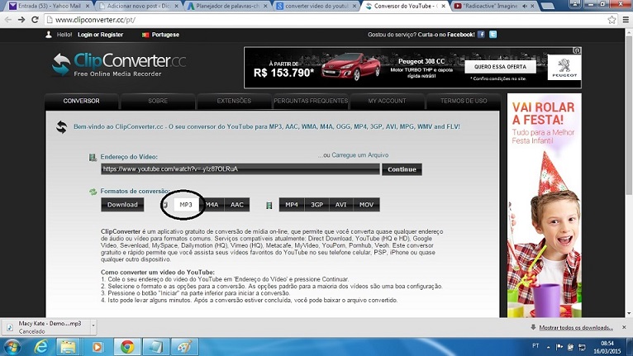
Task: Click the browser back arrow
Action: (x=8, y=19)
